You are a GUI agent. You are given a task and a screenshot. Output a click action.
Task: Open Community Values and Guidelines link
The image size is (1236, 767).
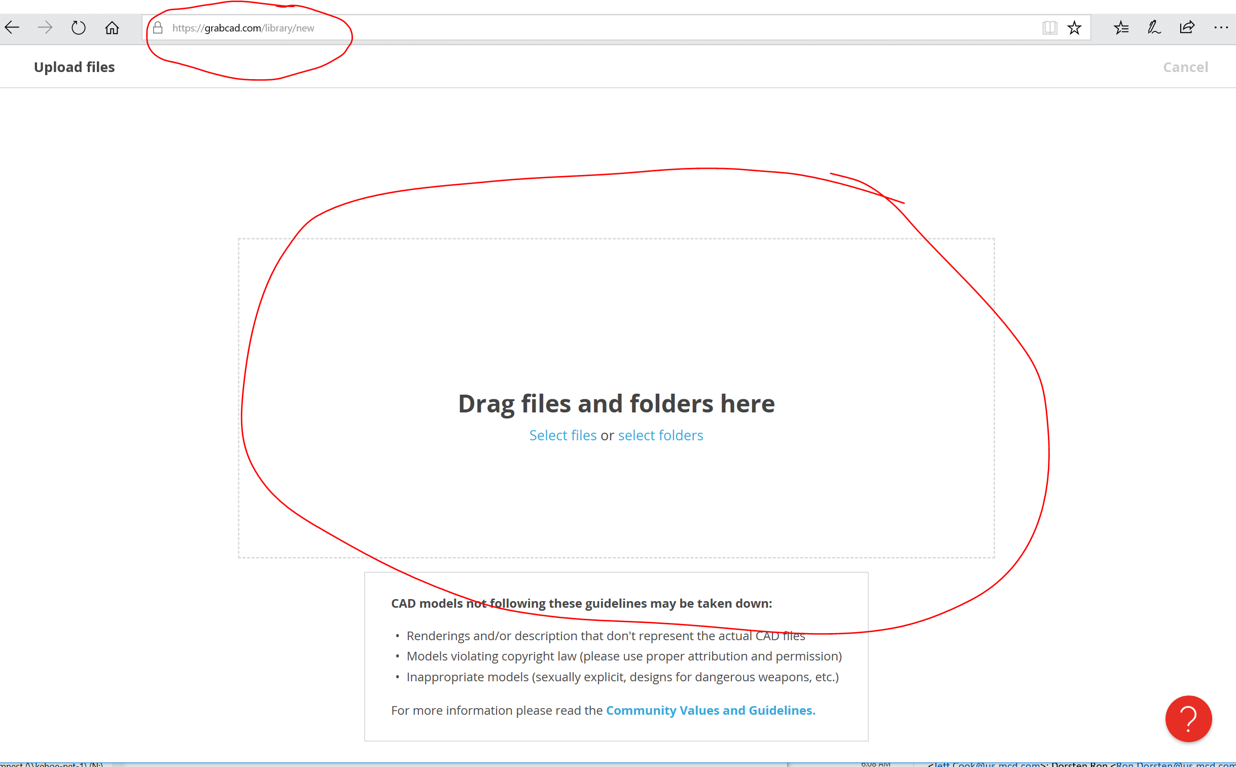[x=710, y=710]
